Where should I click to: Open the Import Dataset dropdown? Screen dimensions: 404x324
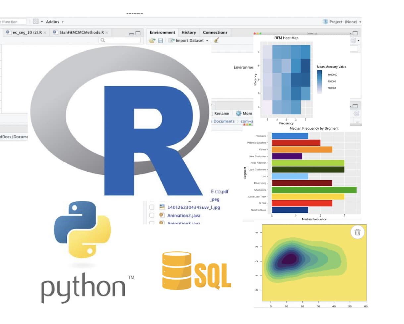tap(188, 40)
